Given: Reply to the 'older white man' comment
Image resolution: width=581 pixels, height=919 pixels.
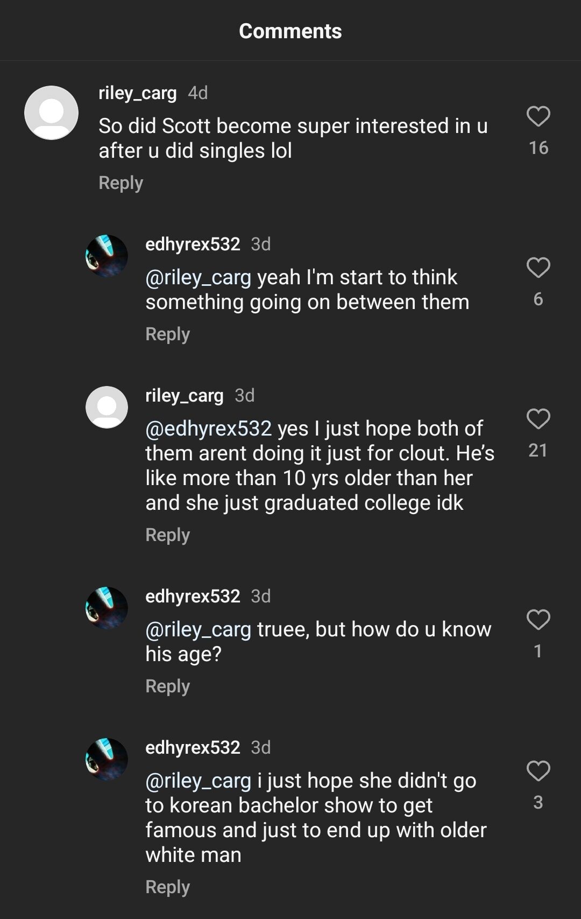Looking at the screenshot, I should pyautogui.click(x=167, y=887).
